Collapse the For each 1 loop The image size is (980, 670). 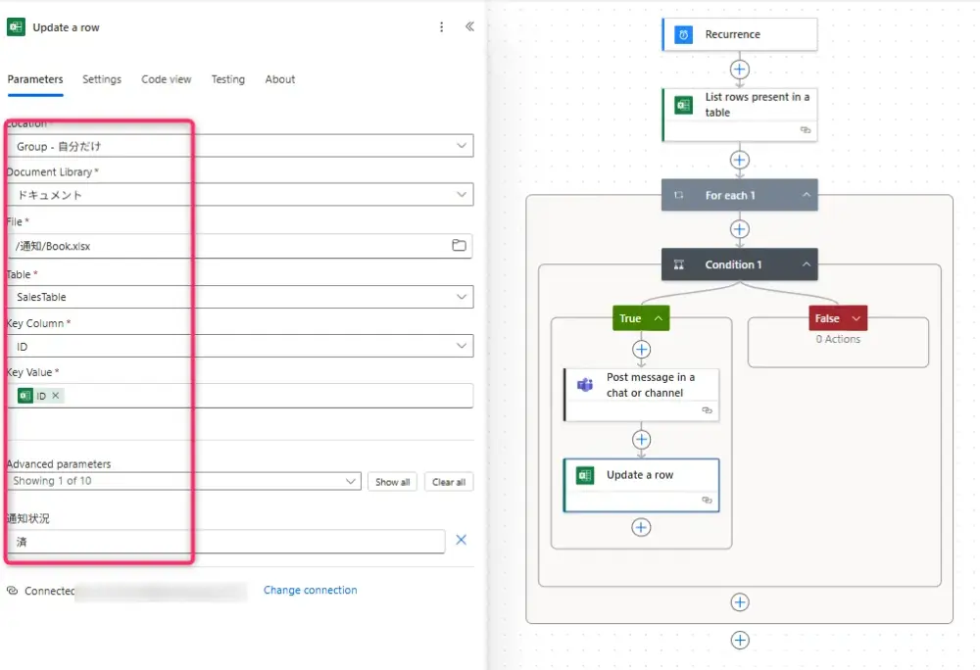807,195
